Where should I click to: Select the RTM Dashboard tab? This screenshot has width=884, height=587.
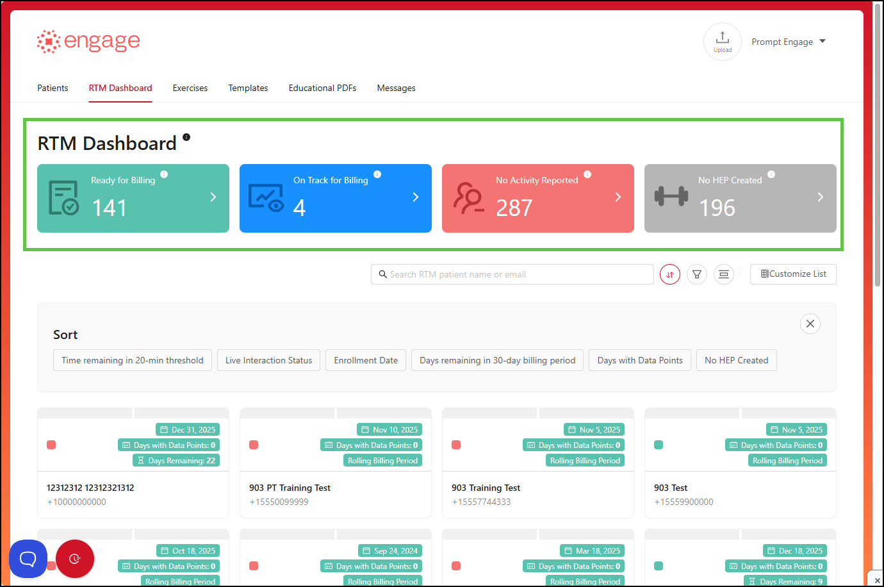(x=120, y=88)
